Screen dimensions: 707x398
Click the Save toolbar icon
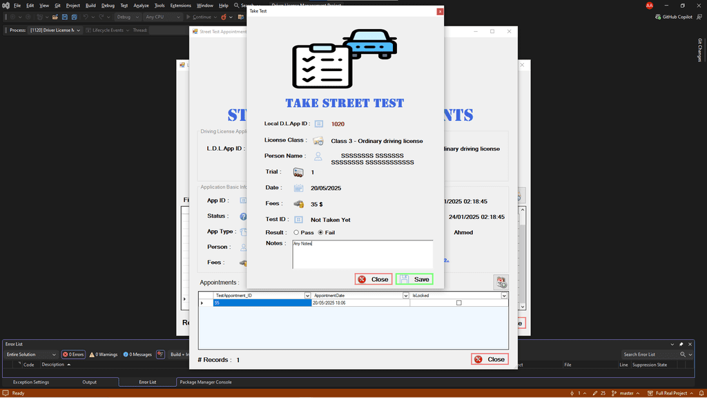click(x=64, y=17)
